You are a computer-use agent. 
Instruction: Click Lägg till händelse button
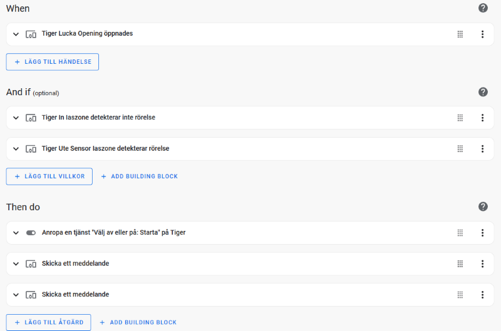click(x=53, y=62)
